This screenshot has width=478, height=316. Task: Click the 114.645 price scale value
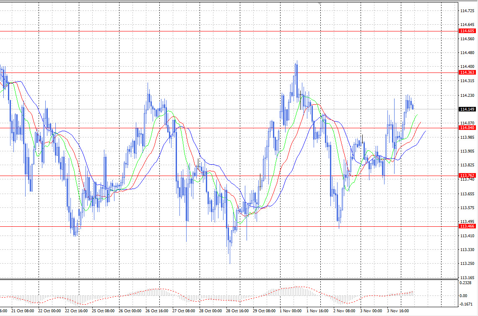467,25
